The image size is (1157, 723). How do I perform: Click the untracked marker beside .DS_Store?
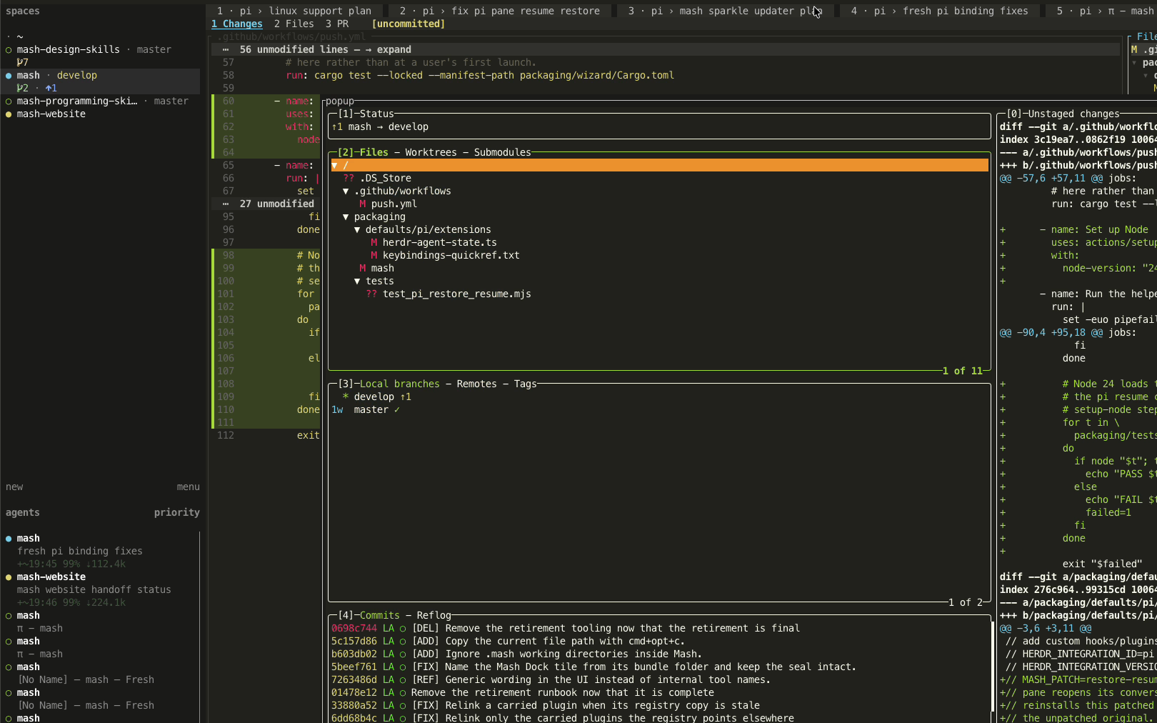(349, 179)
